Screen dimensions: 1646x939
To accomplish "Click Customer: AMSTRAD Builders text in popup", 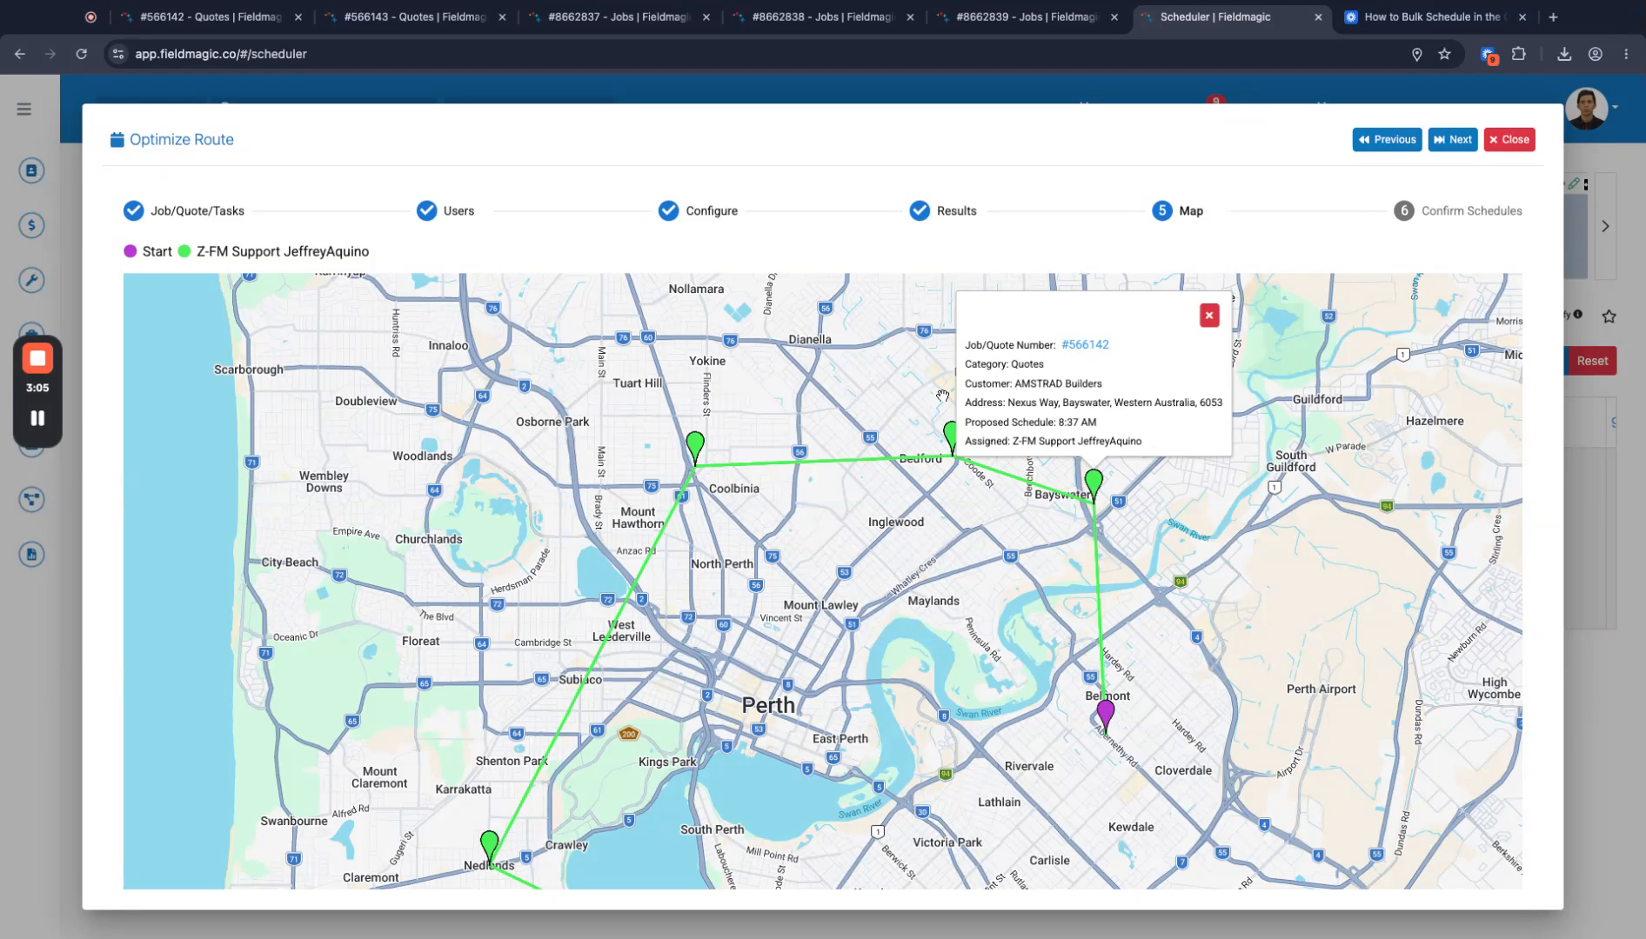I will (1033, 383).
